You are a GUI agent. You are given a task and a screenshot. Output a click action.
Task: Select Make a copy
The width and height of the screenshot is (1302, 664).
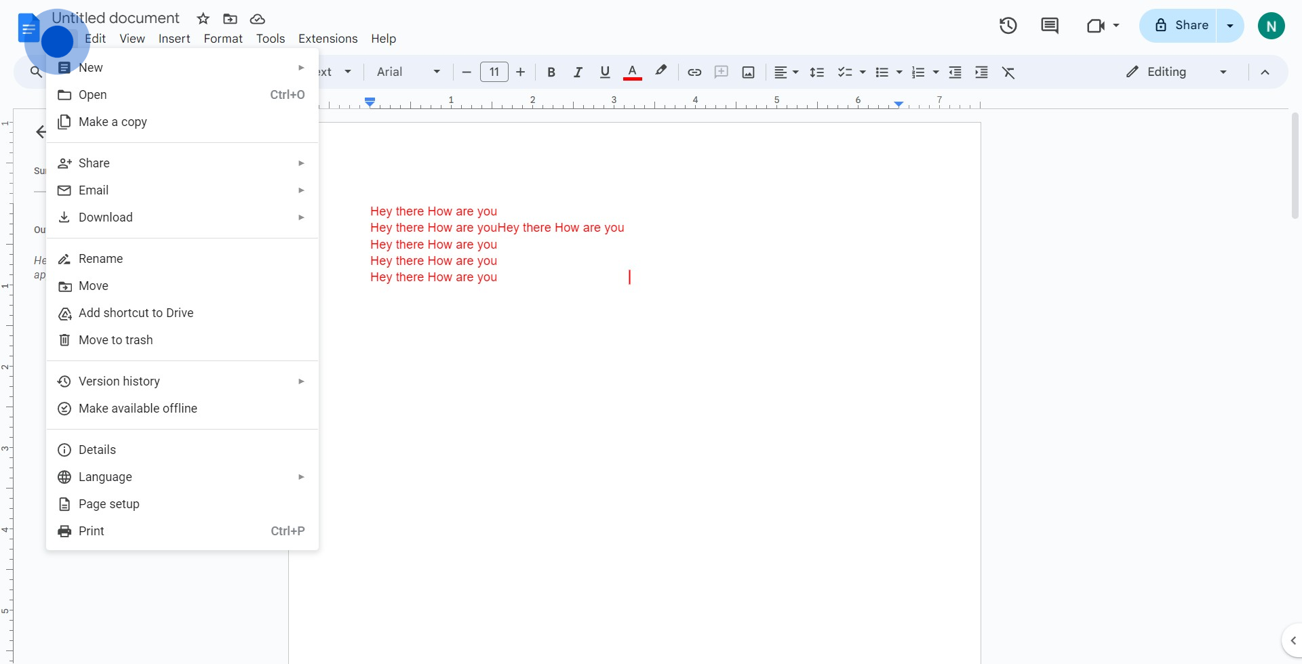pos(182,122)
